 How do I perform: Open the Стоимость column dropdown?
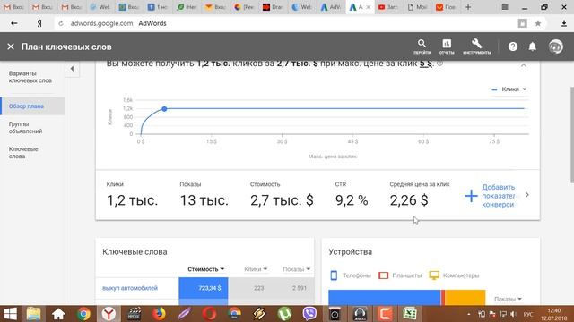[205, 269]
